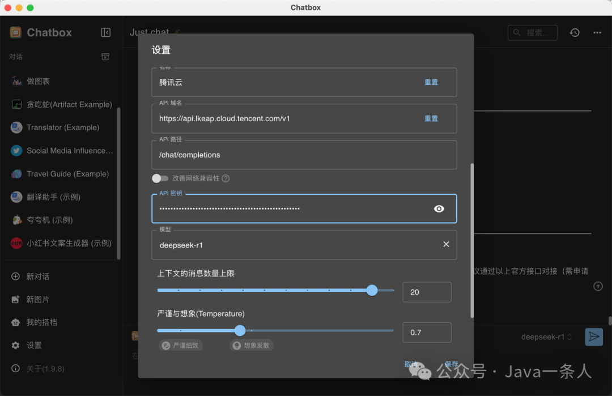The height and width of the screenshot is (396, 612).
Task: Open chat history clock icon
Action: coord(575,33)
